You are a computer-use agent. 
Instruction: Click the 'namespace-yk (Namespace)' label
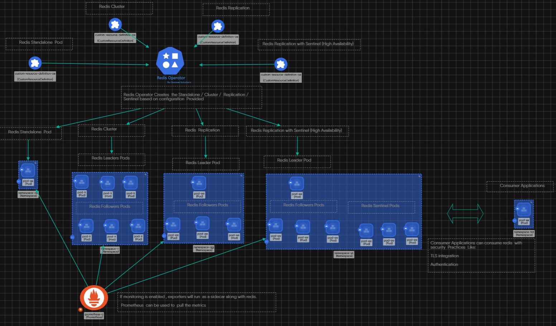tap(344, 254)
